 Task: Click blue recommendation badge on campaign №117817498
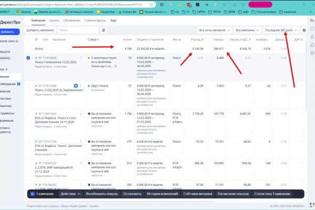click(76, 86)
